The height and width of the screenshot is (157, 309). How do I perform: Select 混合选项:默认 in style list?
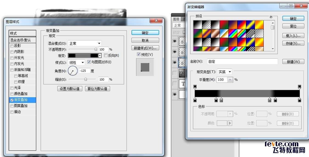(x=23, y=40)
